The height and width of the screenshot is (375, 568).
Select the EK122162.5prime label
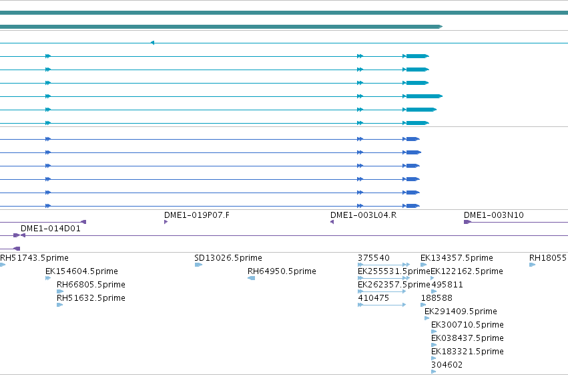(467, 271)
